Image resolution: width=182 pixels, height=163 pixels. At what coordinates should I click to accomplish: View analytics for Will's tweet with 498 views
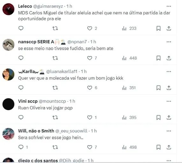click(x=129, y=147)
